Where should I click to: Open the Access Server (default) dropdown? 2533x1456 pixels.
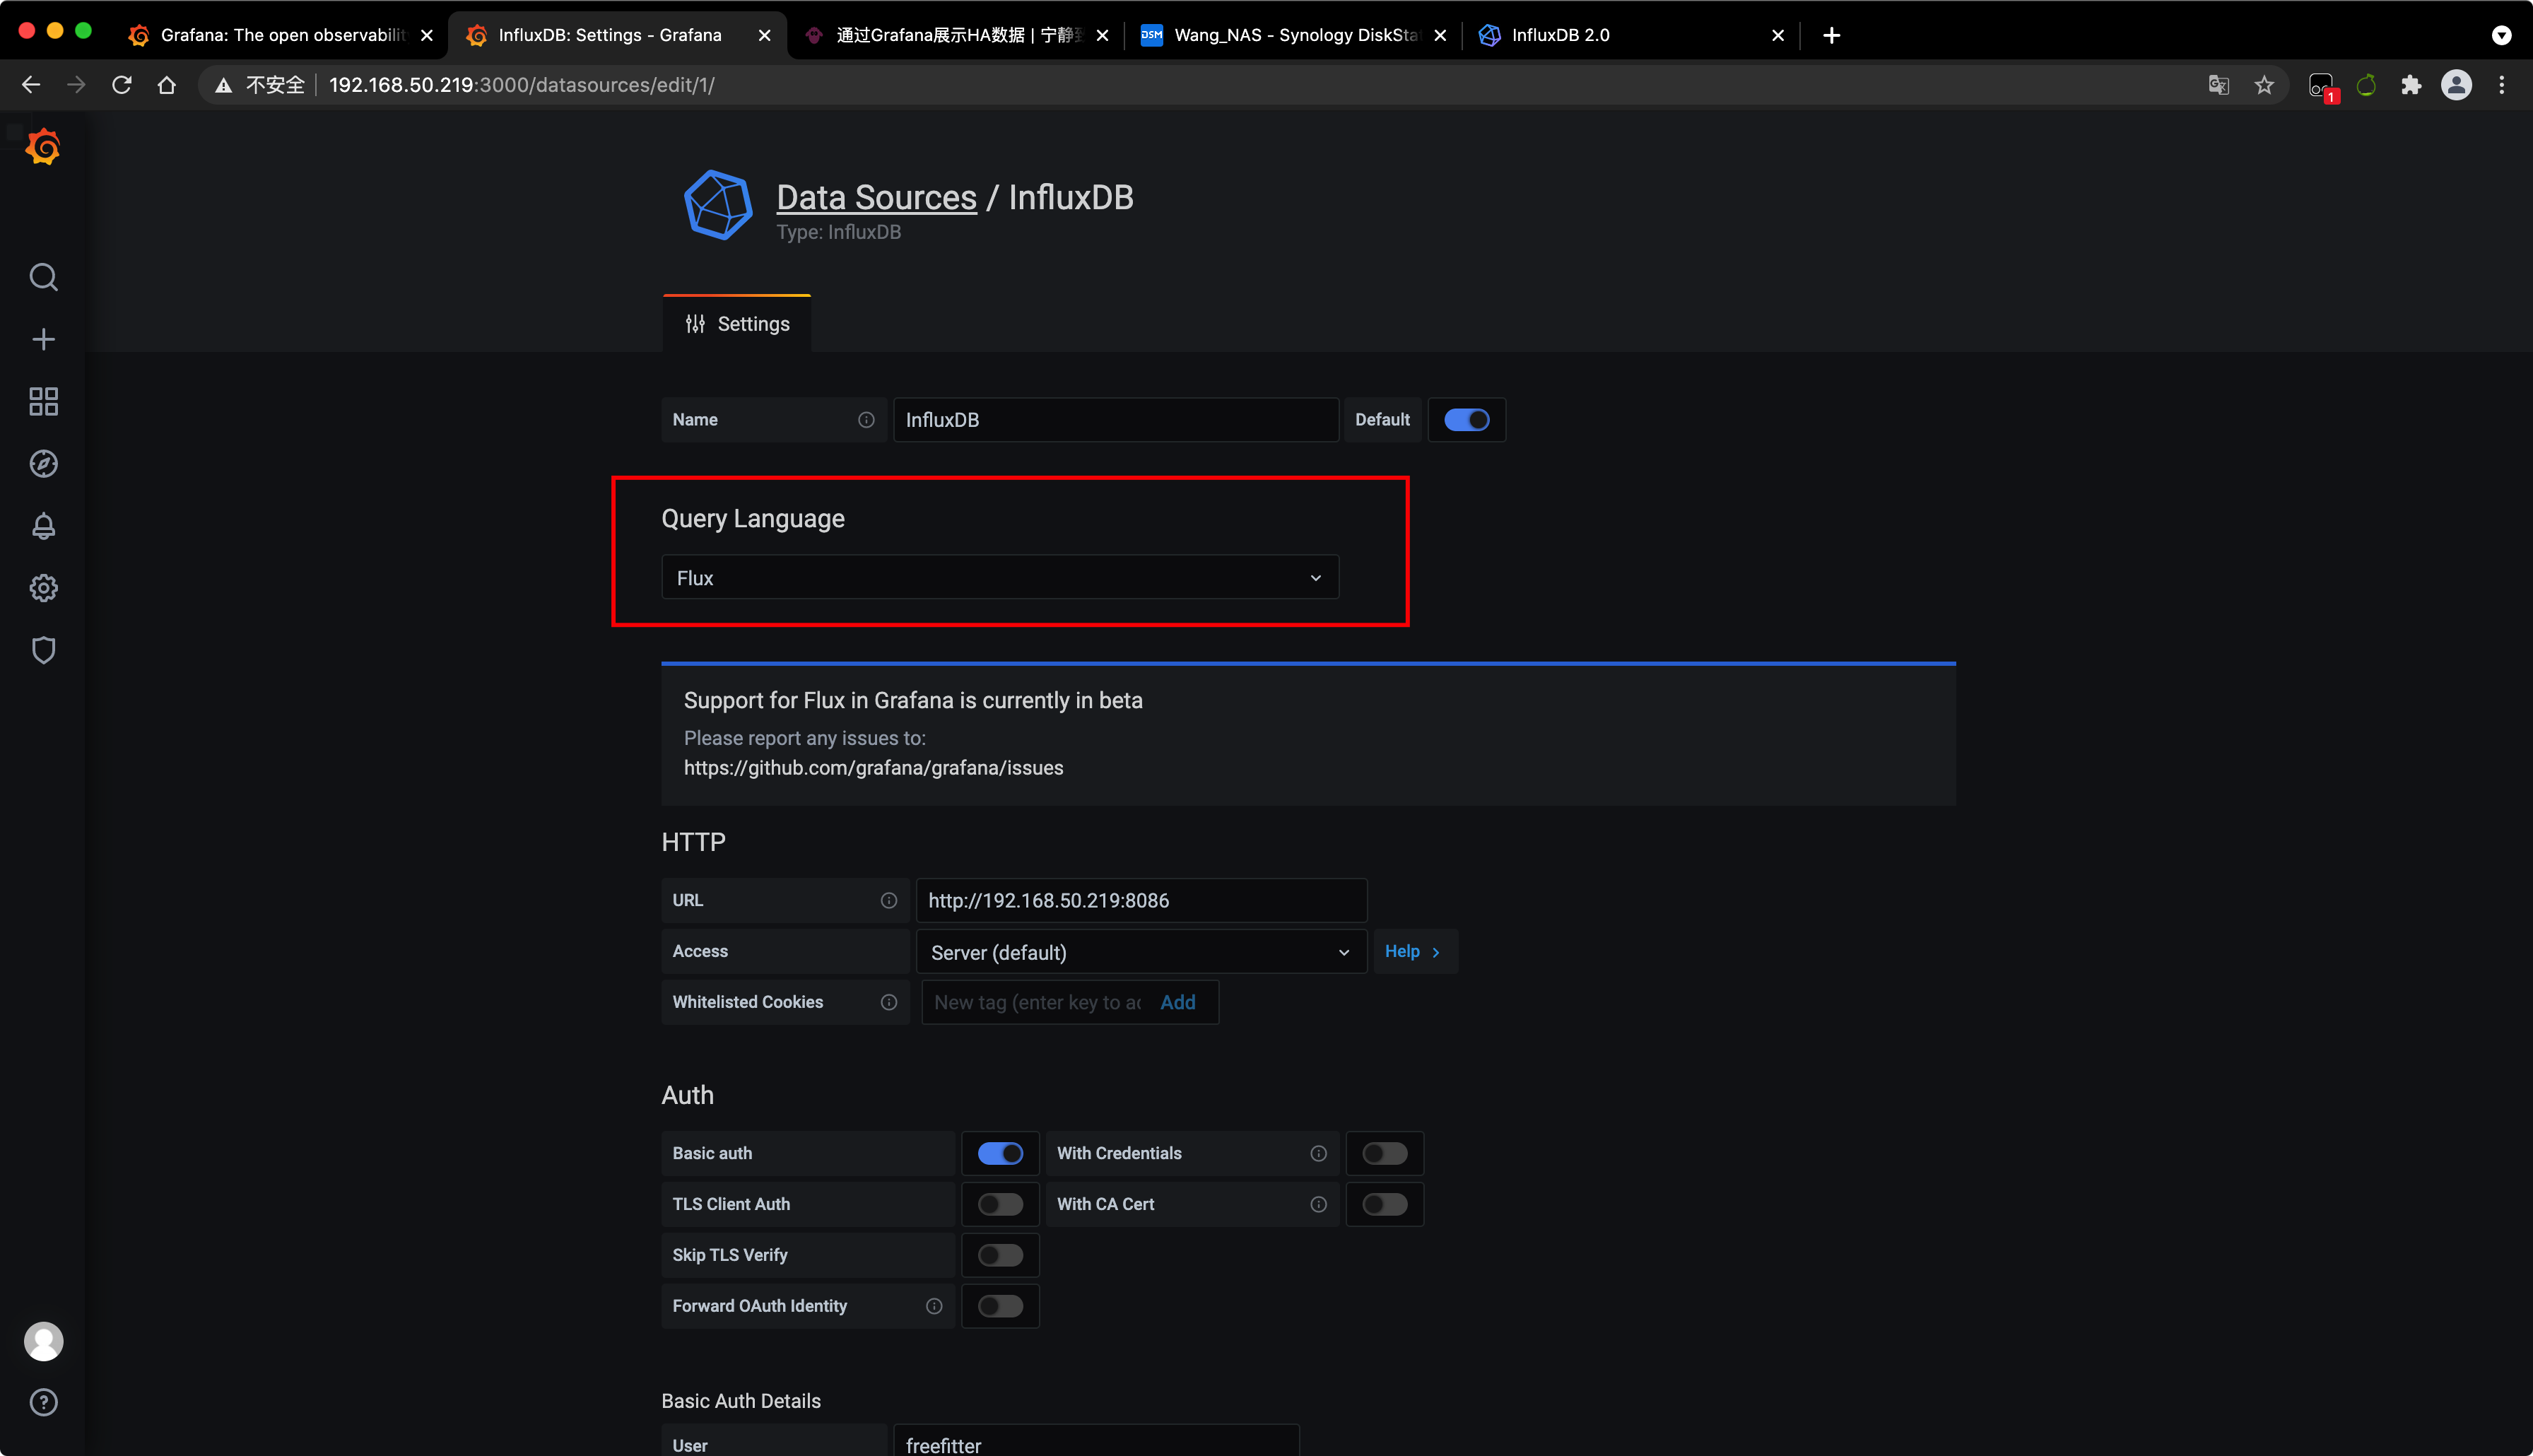coord(1141,952)
